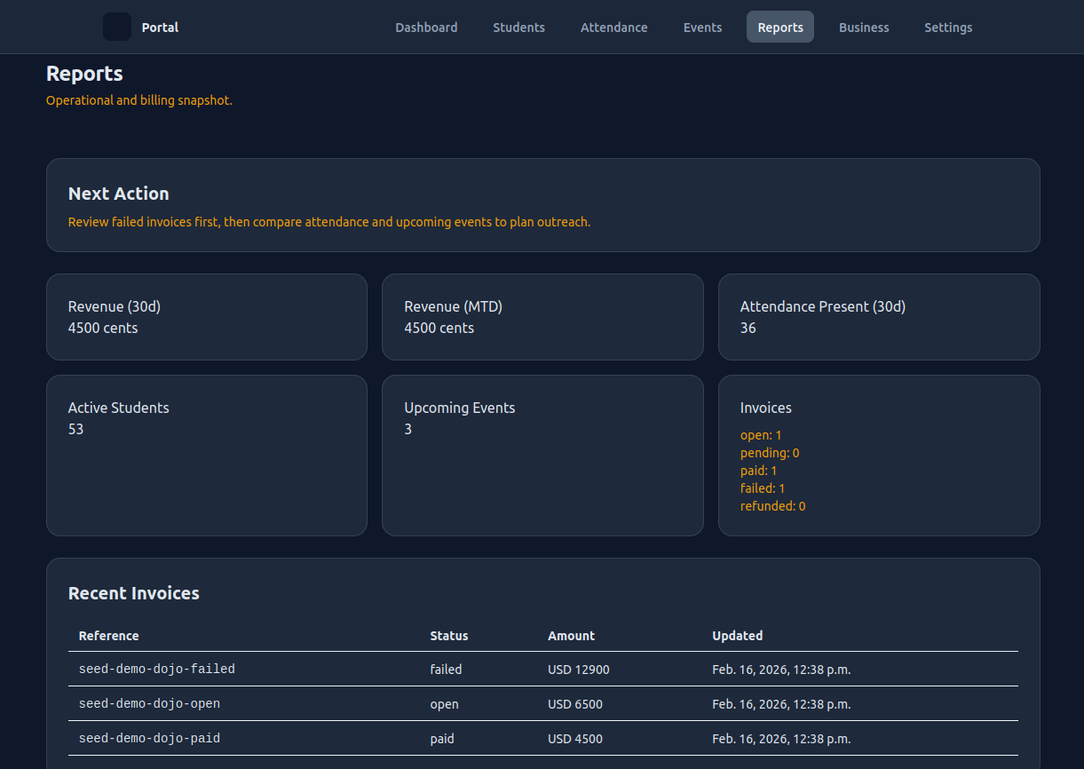Click the Portal logo icon
The width and height of the screenshot is (1084, 769).
point(116,27)
